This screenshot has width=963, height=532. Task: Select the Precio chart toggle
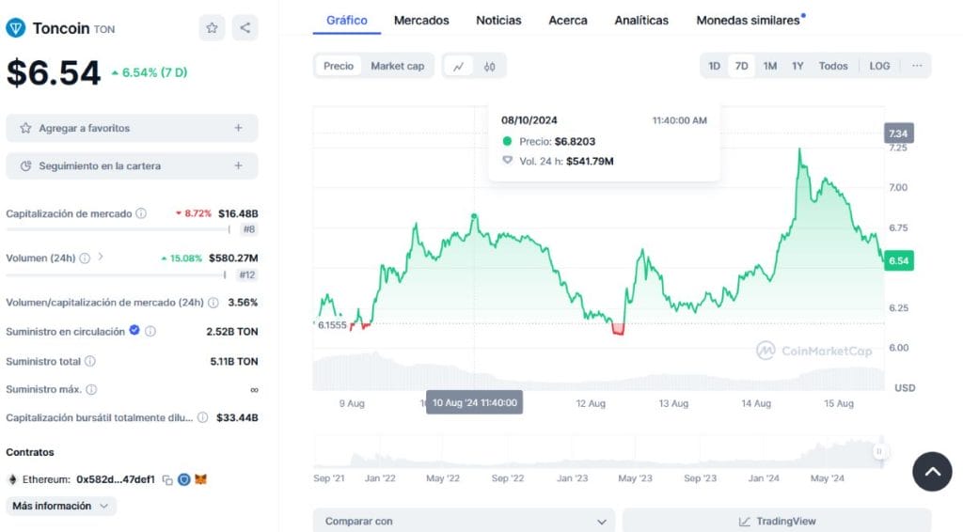(339, 66)
